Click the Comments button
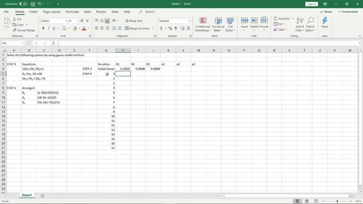 tap(348, 11)
